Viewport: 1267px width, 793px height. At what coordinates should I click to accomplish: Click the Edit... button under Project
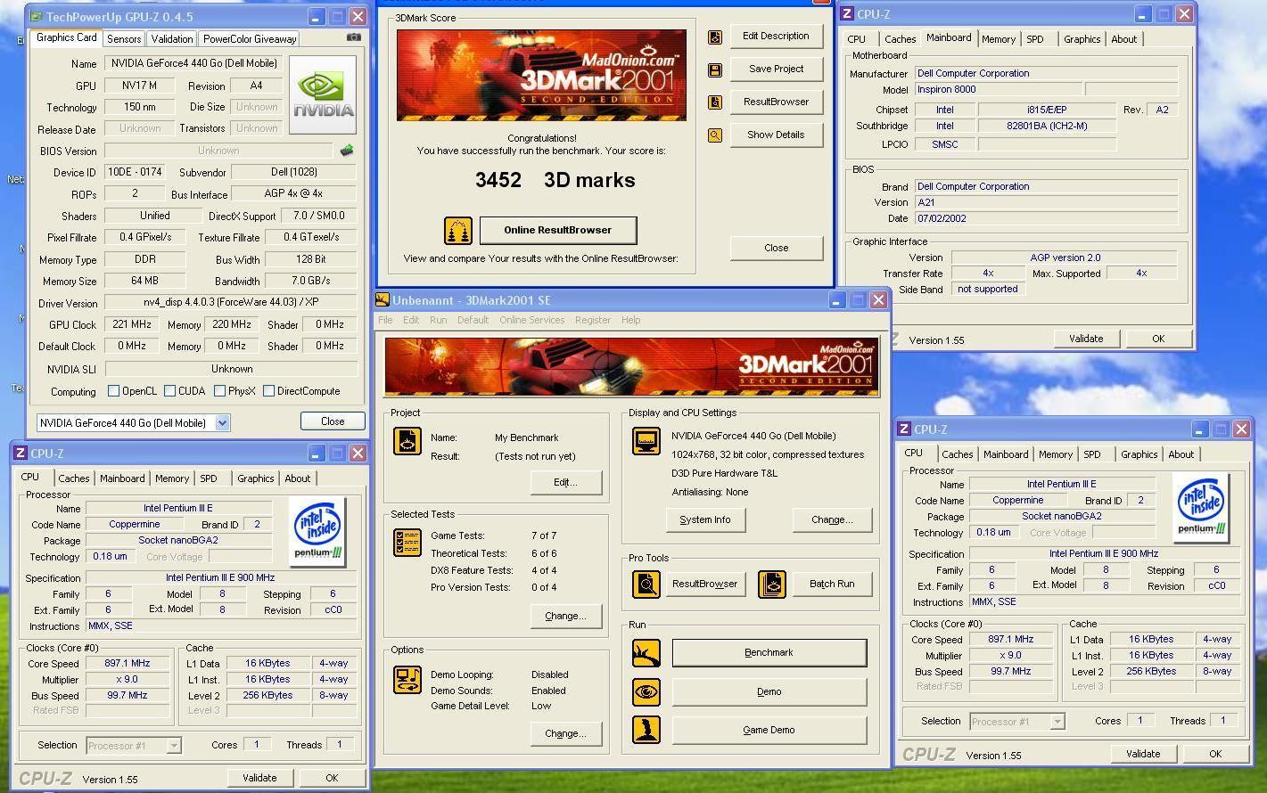coord(565,482)
